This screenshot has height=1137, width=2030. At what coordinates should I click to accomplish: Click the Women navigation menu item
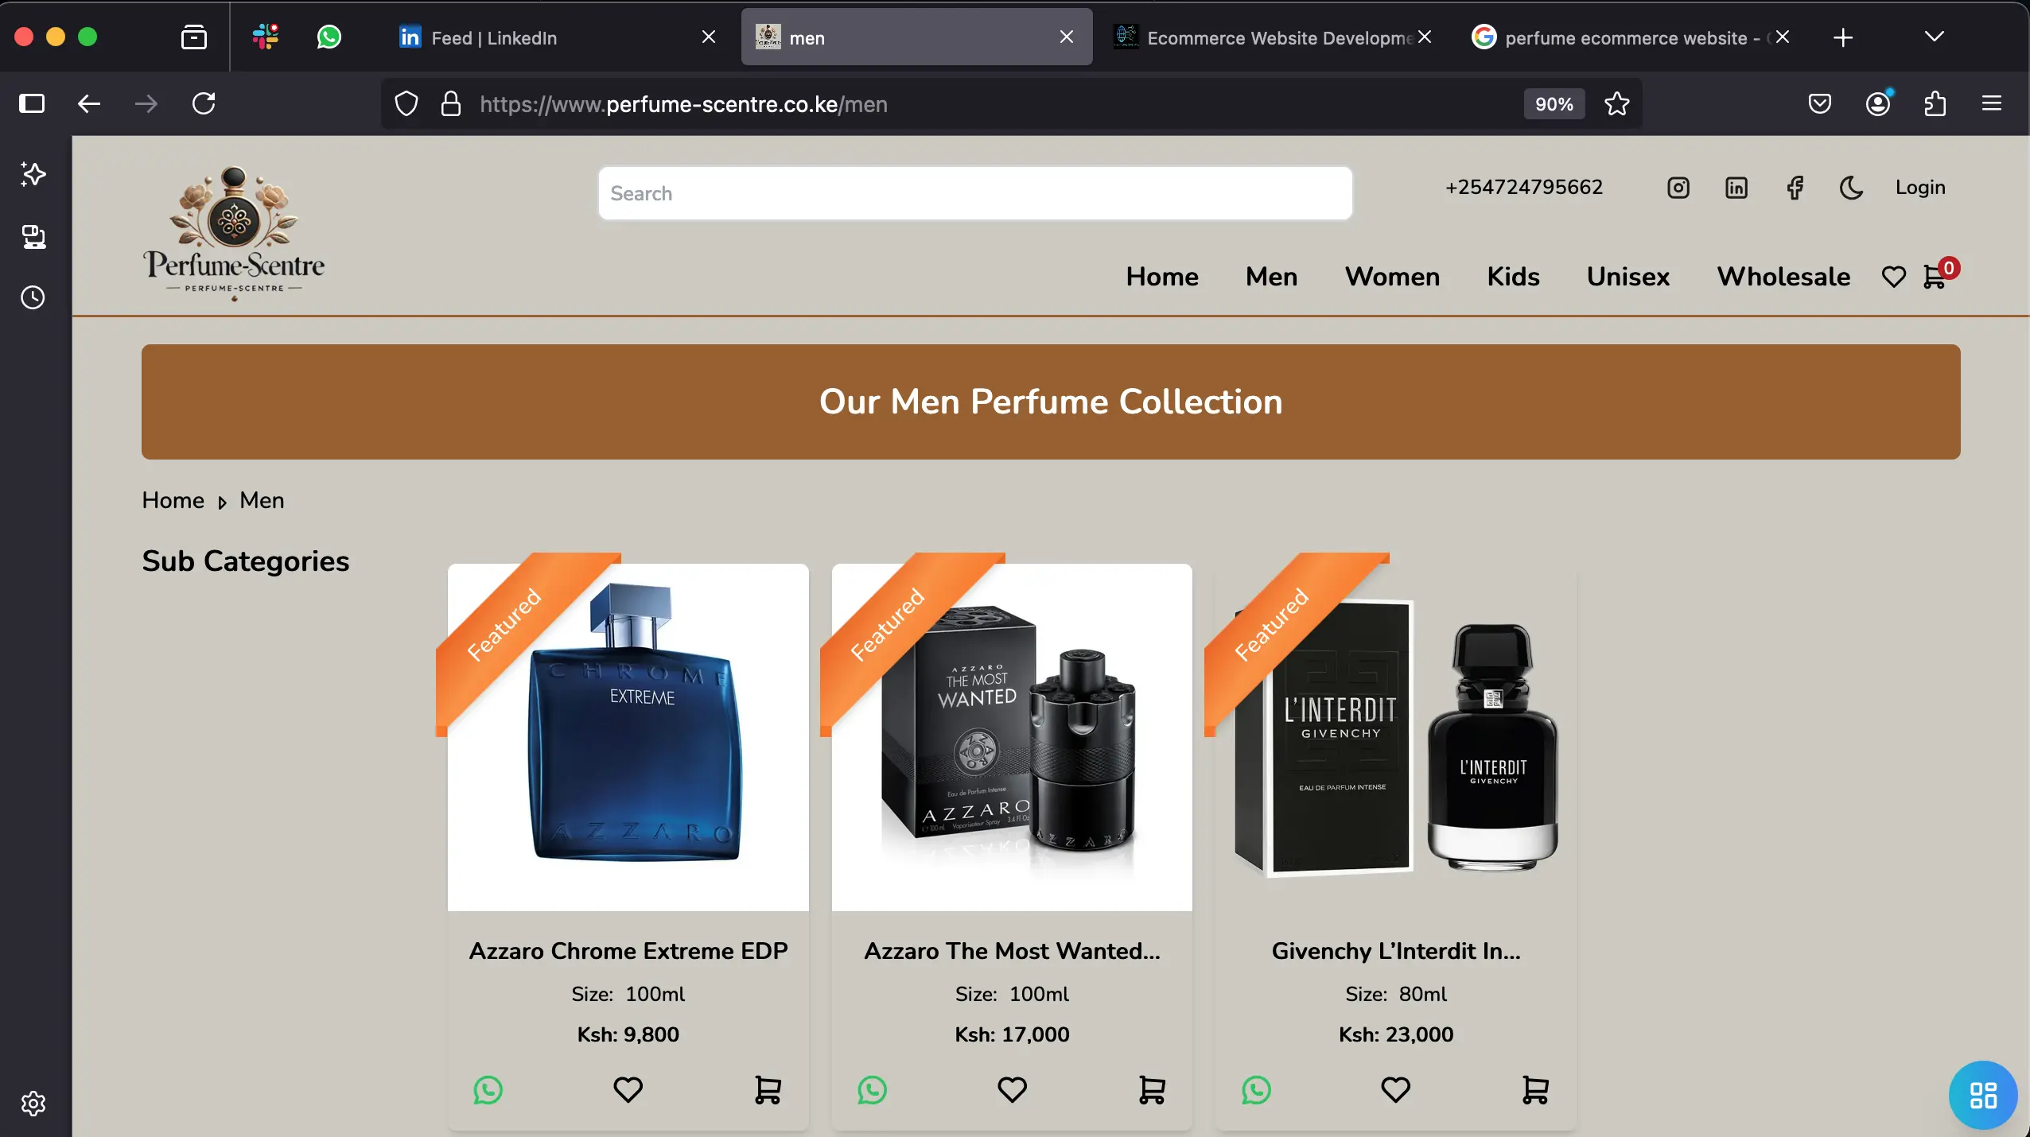pyautogui.click(x=1391, y=276)
